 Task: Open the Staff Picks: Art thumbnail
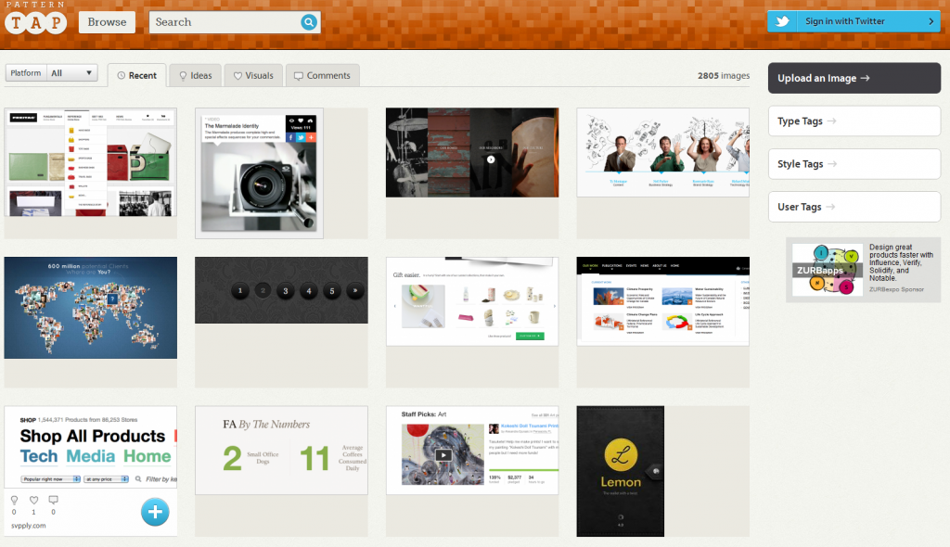point(472,450)
